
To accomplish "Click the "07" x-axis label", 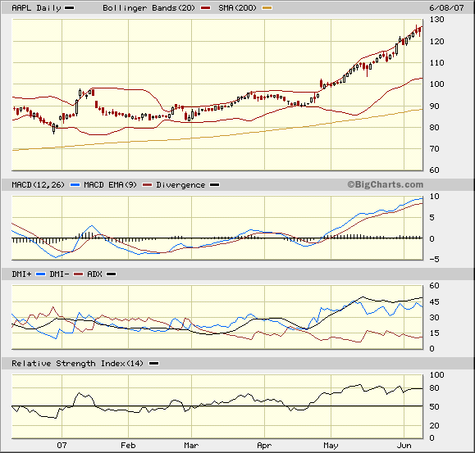I will point(62,445).
